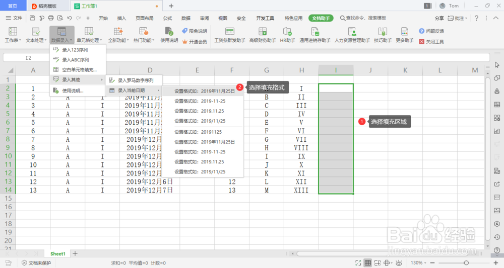Add a new sheet with plus button

[75, 253]
